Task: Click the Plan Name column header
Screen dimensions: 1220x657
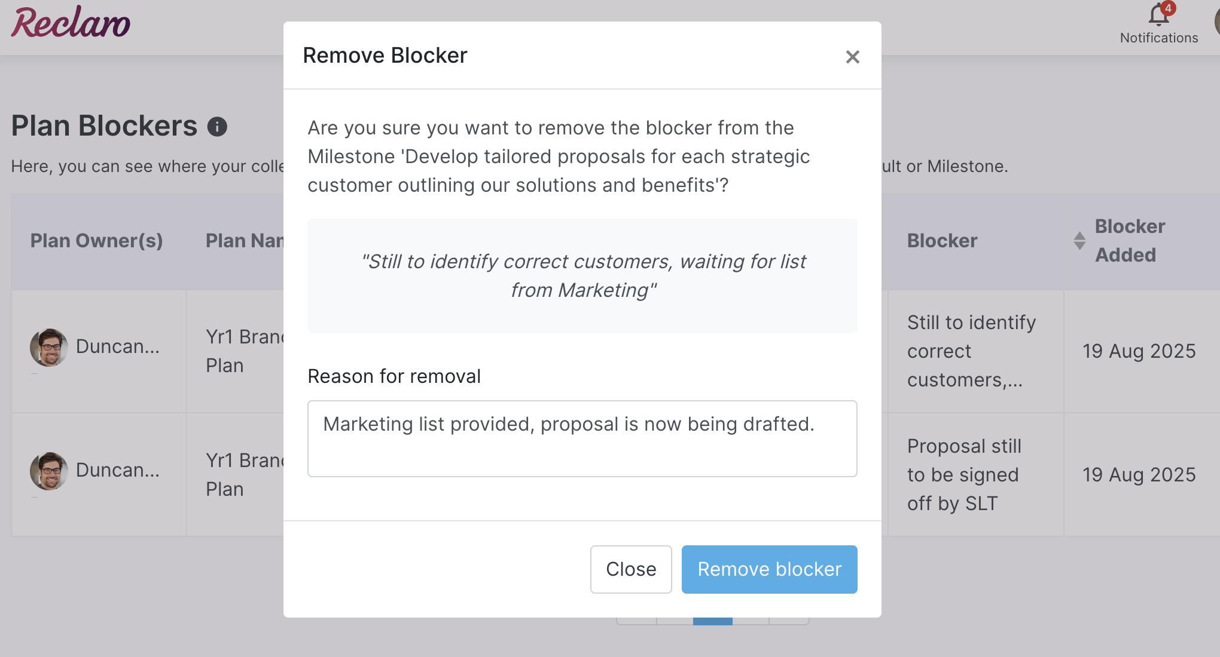Action: 245,241
